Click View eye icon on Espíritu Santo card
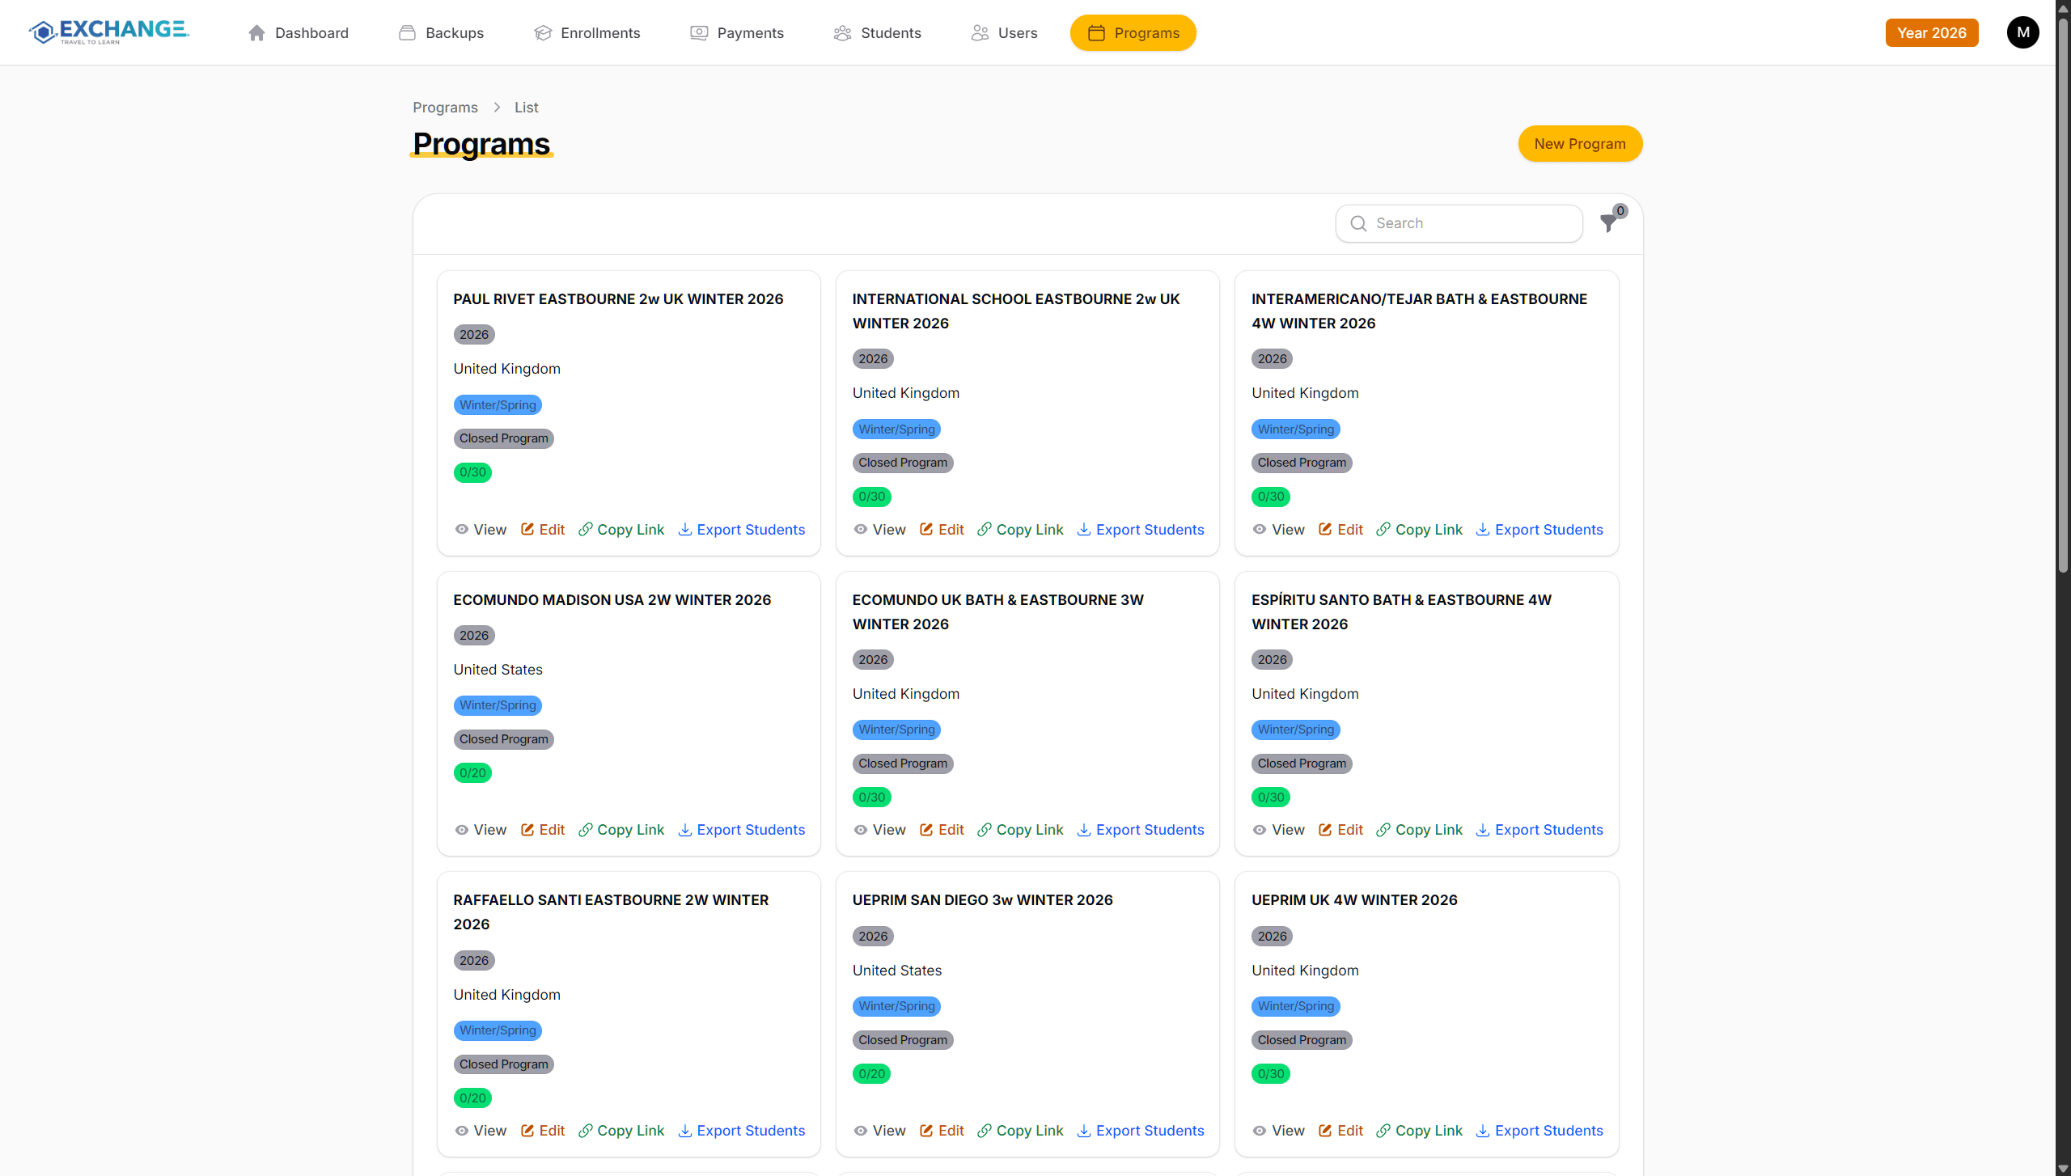2071x1176 pixels. click(1260, 830)
